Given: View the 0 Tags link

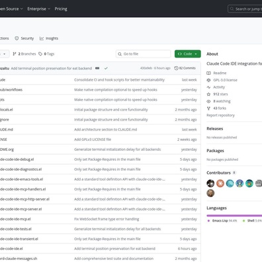Looking at the screenshot, I should click(46, 54).
